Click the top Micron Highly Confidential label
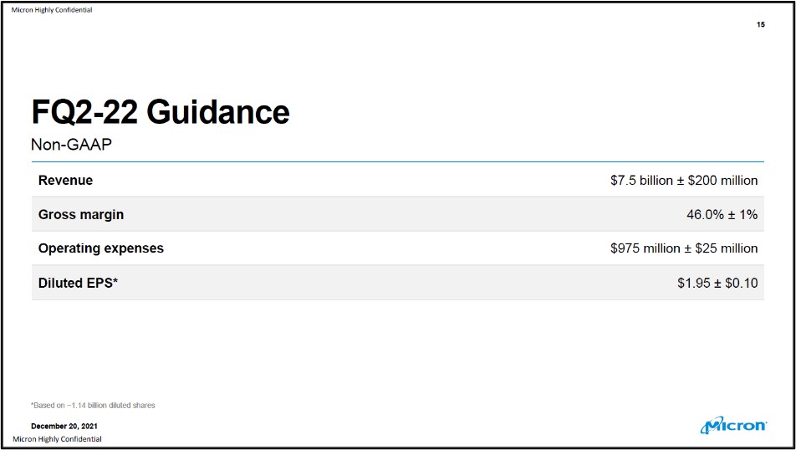This screenshot has width=796, height=450. (x=52, y=10)
